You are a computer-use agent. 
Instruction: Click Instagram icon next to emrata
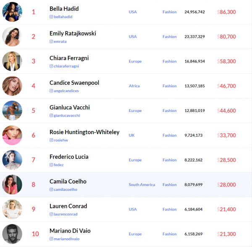coord(51,42)
